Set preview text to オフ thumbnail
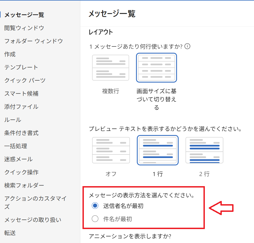Image resolution: width=254 pixels, height=243 pixels. [x=111, y=150]
